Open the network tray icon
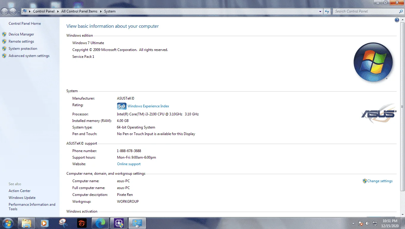The width and height of the screenshot is (405, 229). [x=375, y=223]
